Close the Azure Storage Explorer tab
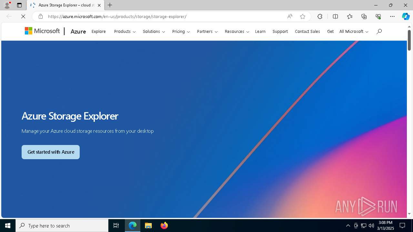The image size is (413, 232). click(99, 5)
